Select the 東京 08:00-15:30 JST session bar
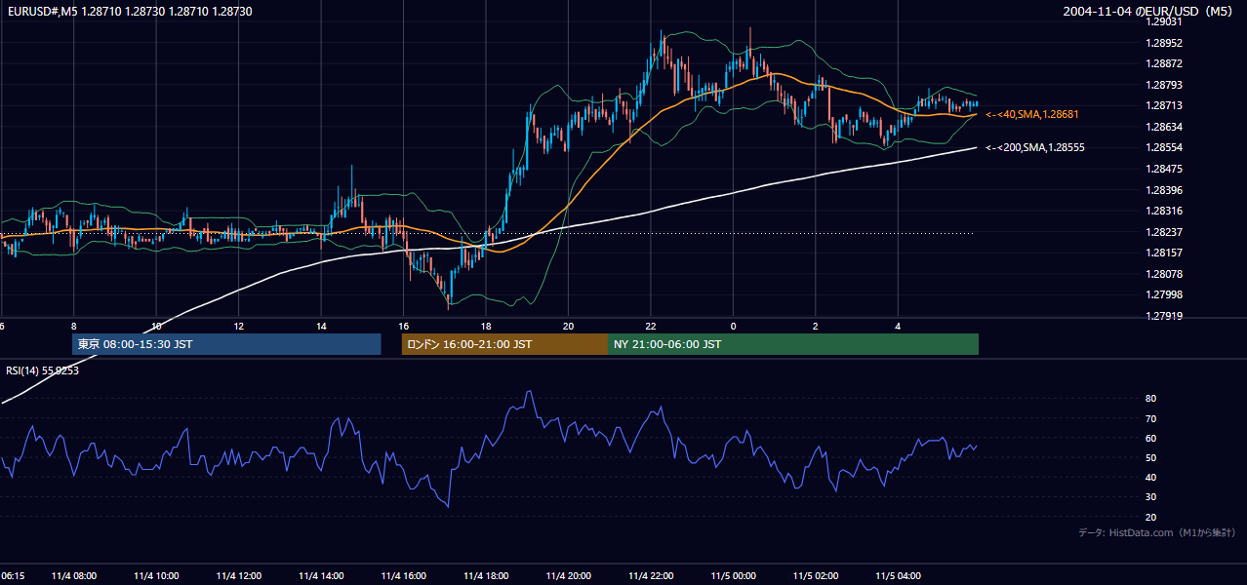The height and width of the screenshot is (585, 1247). tap(226, 344)
